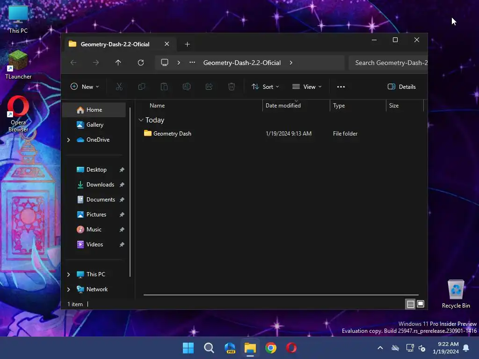Open Gallery in navigation pane
Image resolution: width=479 pixels, height=359 pixels.
click(x=94, y=125)
